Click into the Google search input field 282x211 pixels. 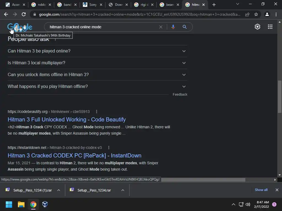(x=102, y=27)
